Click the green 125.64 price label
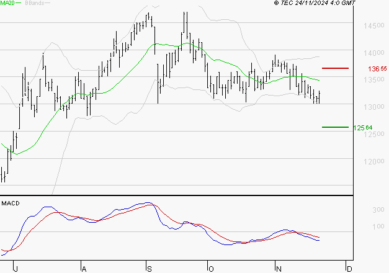This screenshot has width=389, height=273. tap(363, 128)
